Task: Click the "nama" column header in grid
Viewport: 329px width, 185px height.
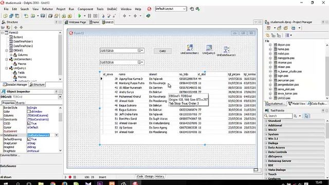Action: tap(122, 74)
